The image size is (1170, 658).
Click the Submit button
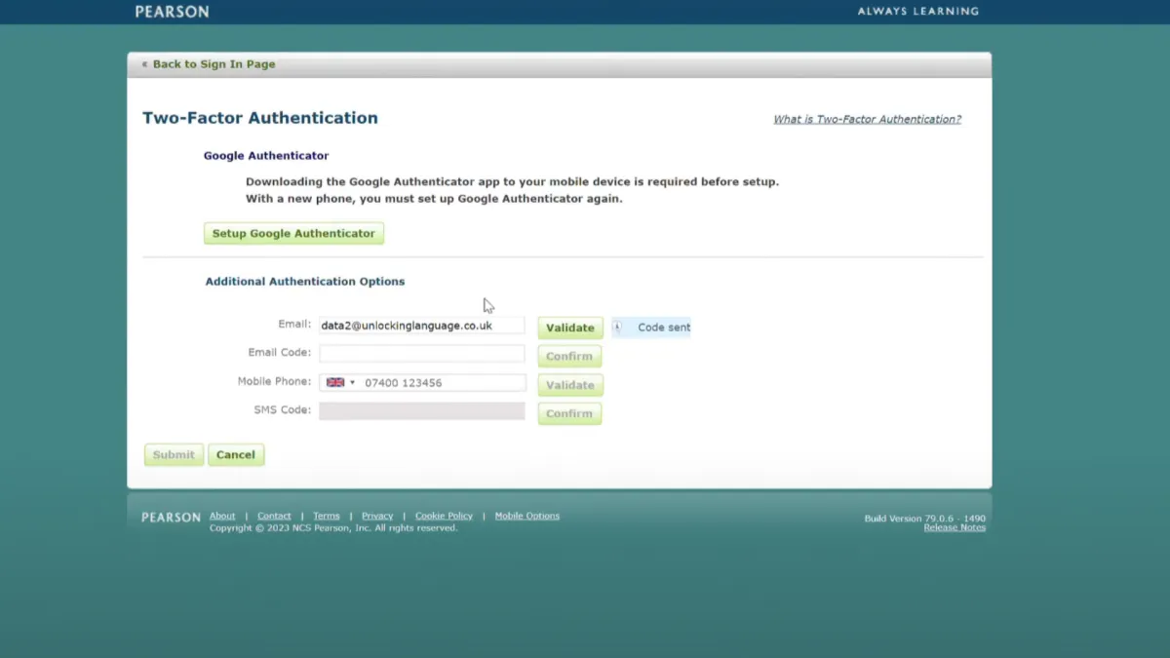(x=174, y=454)
